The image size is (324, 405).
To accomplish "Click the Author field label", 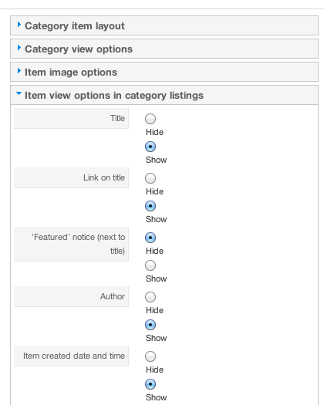I will click(x=113, y=296).
